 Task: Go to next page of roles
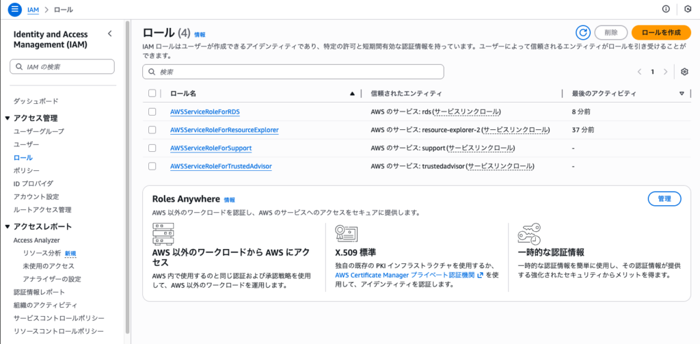point(666,72)
